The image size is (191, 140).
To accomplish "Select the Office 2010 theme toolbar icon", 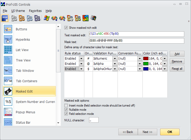I will tap(5, 18).
